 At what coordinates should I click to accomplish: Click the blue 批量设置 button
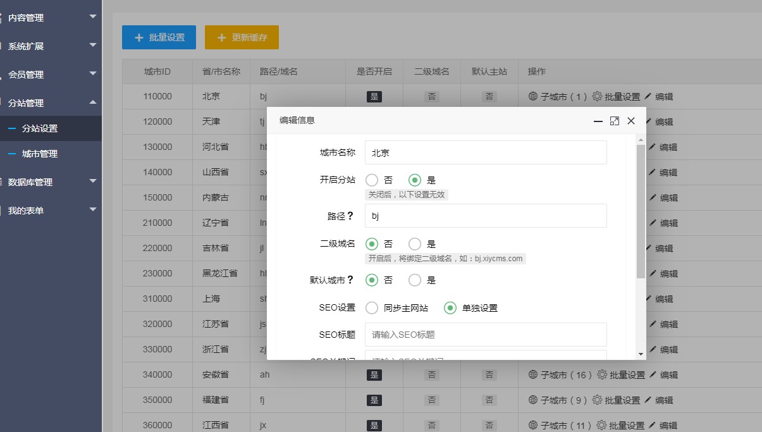tap(159, 37)
